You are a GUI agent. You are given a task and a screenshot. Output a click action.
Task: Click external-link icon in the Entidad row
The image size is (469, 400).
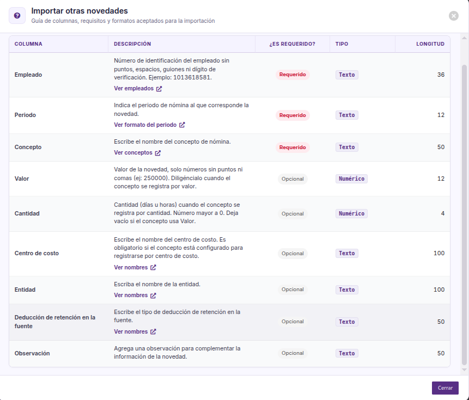[x=153, y=296]
